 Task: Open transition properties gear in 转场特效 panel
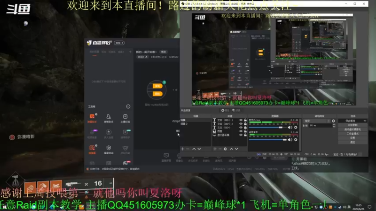(x=334, y=121)
